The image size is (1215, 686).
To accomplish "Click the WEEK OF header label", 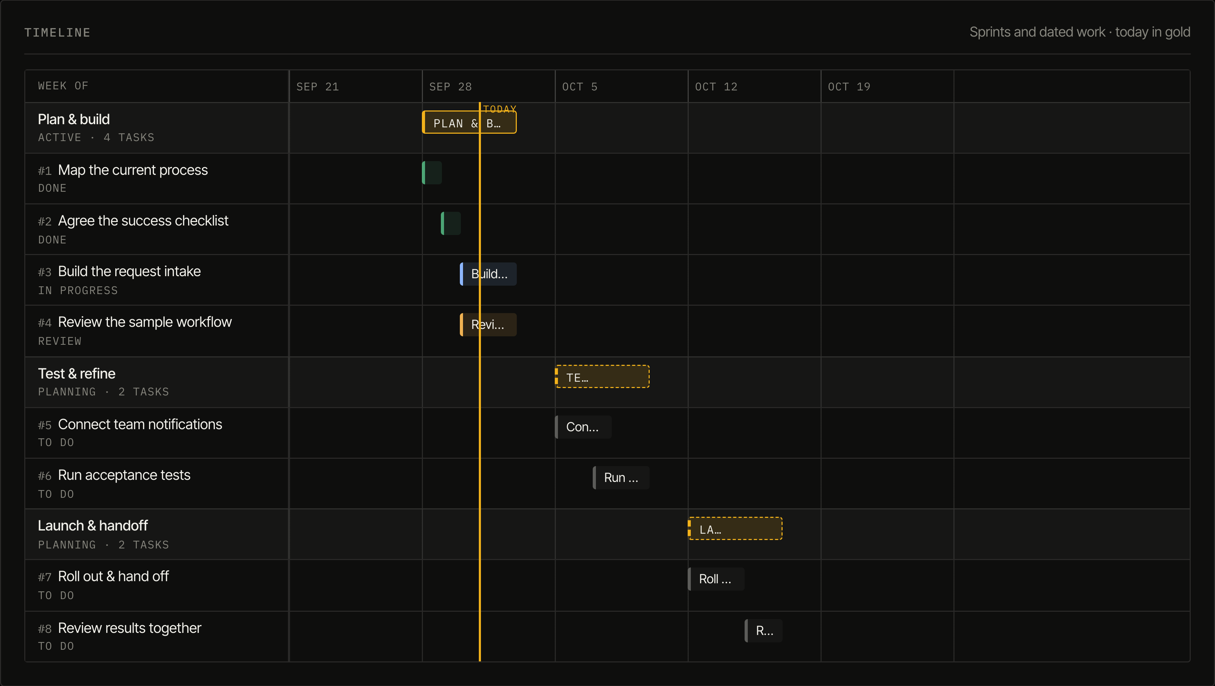I will pyautogui.click(x=63, y=86).
